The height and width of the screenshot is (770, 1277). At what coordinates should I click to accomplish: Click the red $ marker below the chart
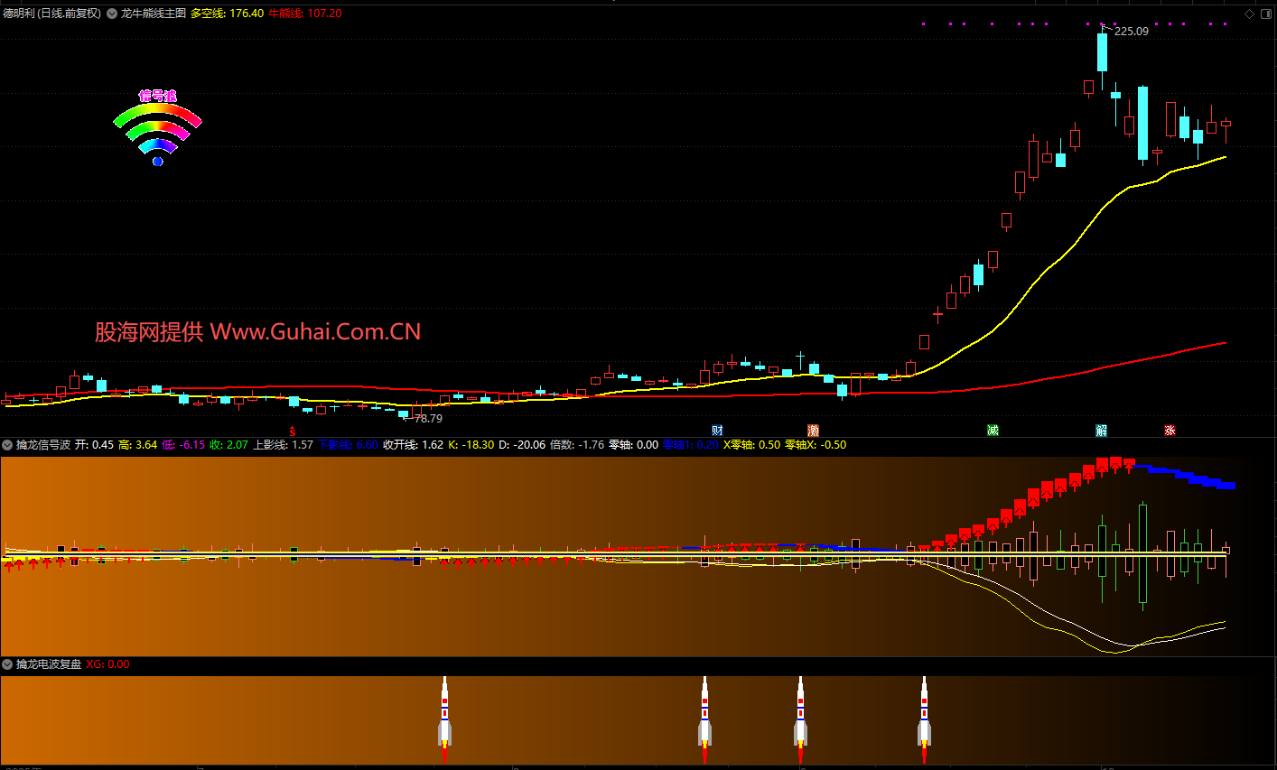click(x=292, y=431)
